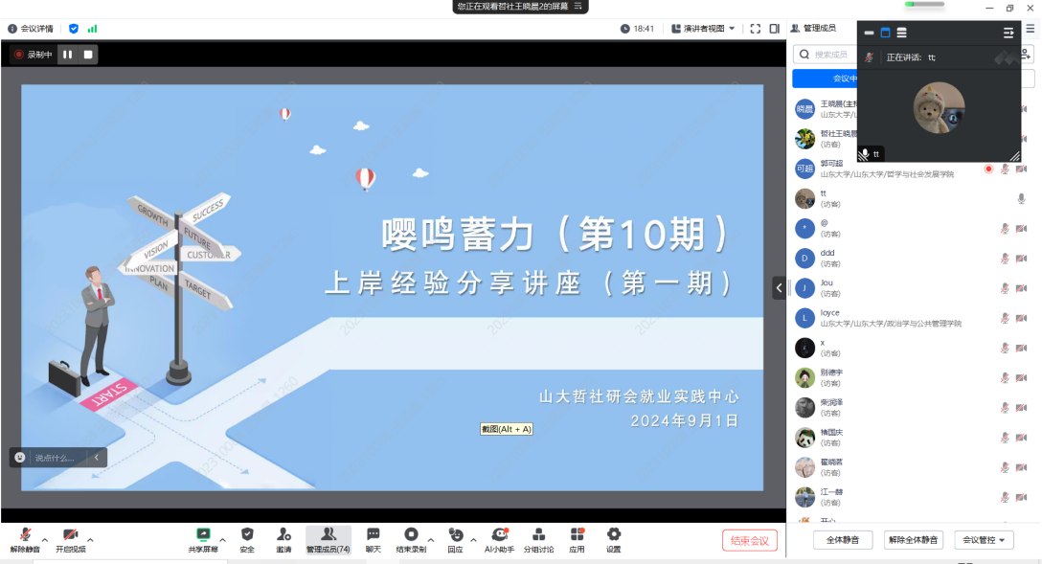Viewport: 1042px width, 564px height.
Task: Click the green network signal icon
Action: pos(92,29)
